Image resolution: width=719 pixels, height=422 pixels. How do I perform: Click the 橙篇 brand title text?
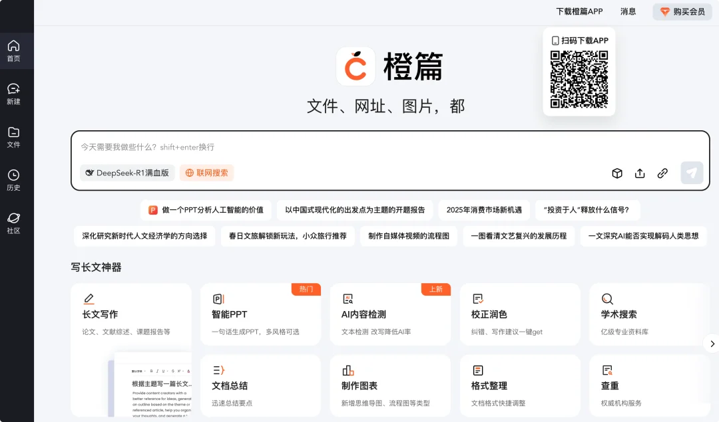pos(413,66)
